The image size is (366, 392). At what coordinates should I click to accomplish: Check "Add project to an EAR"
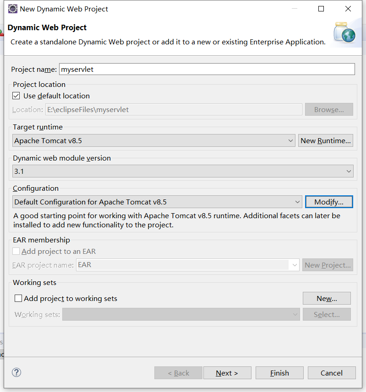tap(17, 251)
